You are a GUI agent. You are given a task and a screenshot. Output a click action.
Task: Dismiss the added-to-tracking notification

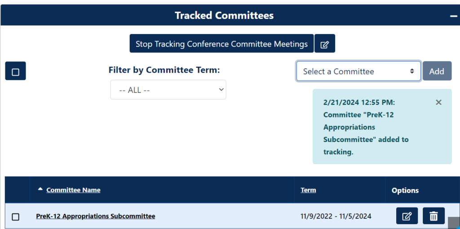click(439, 103)
